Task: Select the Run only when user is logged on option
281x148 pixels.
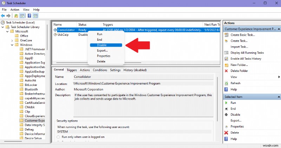Action: click(x=58, y=137)
